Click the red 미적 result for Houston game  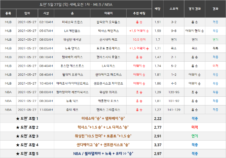(215, 66)
